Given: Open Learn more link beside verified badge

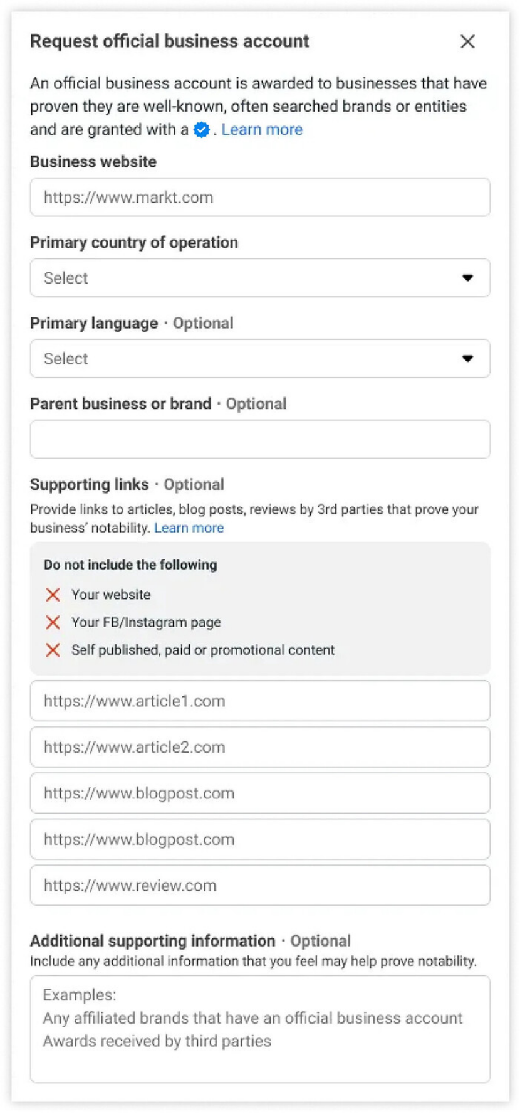Looking at the screenshot, I should click(262, 130).
